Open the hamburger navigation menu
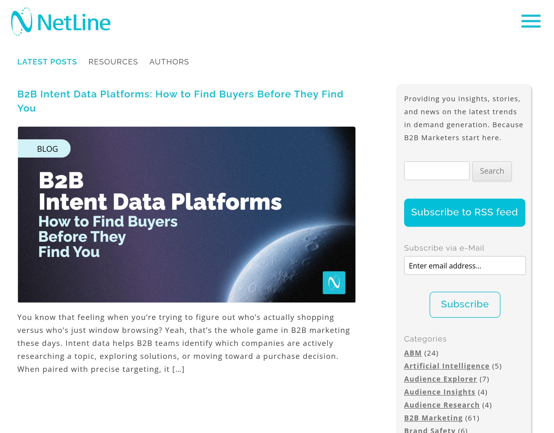The width and height of the screenshot is (554, 433). pos(531,22)
